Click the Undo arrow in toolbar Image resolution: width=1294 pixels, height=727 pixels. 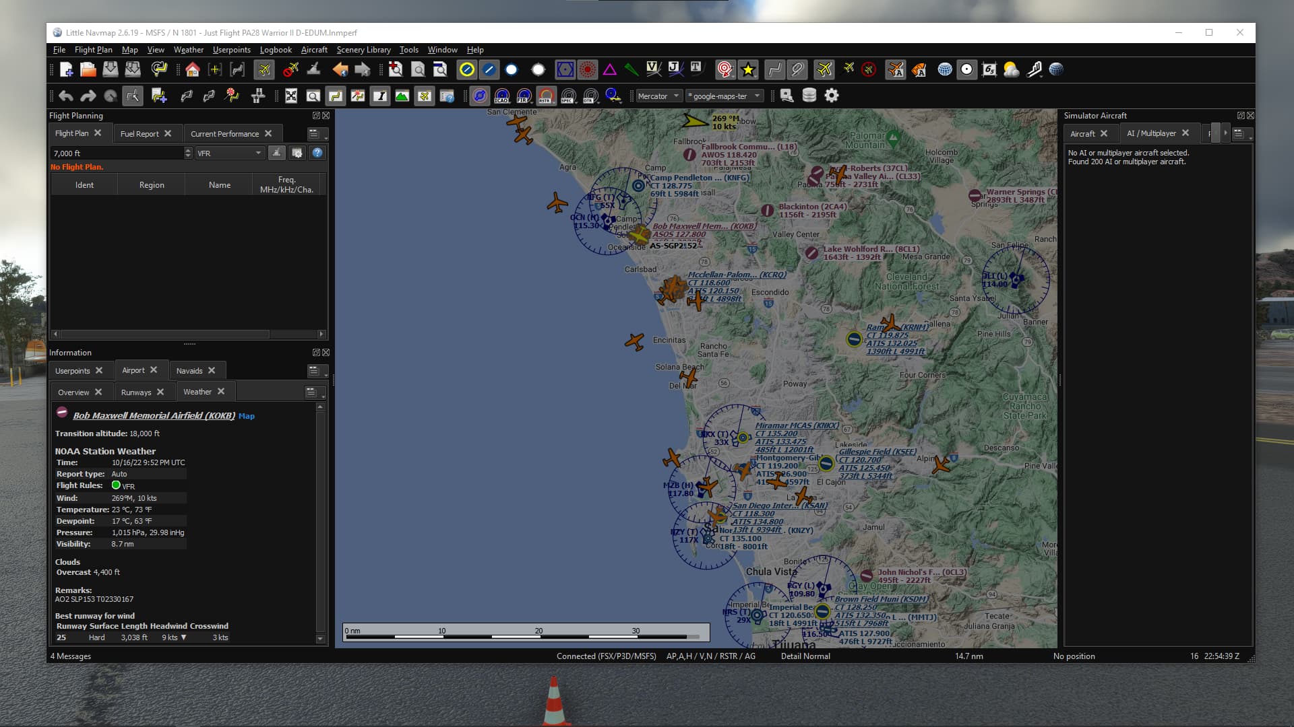66,96
